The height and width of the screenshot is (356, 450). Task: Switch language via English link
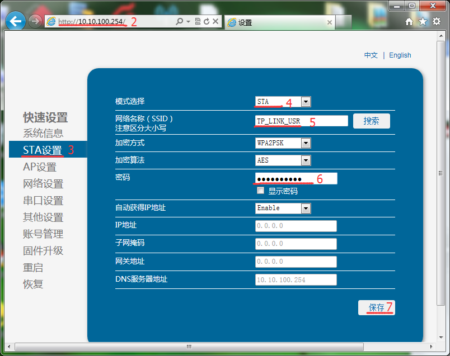(x=400, y=55)
